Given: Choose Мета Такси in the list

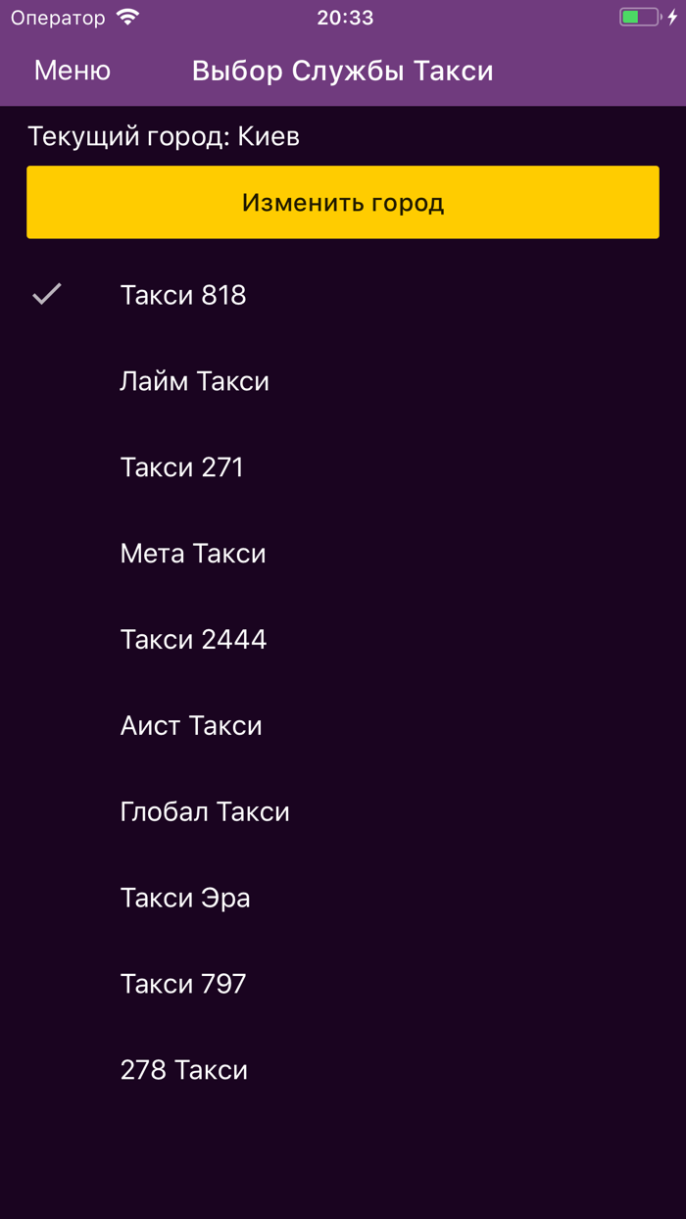Looking at the screenshot, I should tap(192, 553).
